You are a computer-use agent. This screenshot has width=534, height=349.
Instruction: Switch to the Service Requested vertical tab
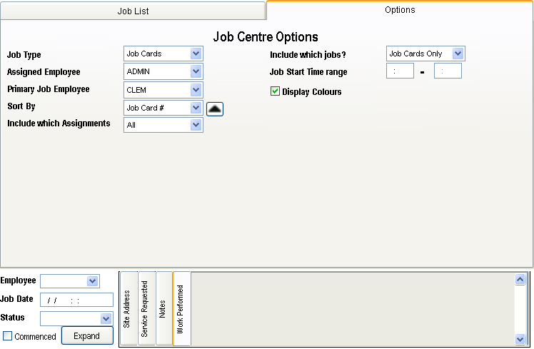tap(146, 308)
